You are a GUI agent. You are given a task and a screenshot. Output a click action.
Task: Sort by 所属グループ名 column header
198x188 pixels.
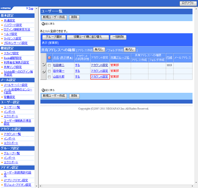120,58
